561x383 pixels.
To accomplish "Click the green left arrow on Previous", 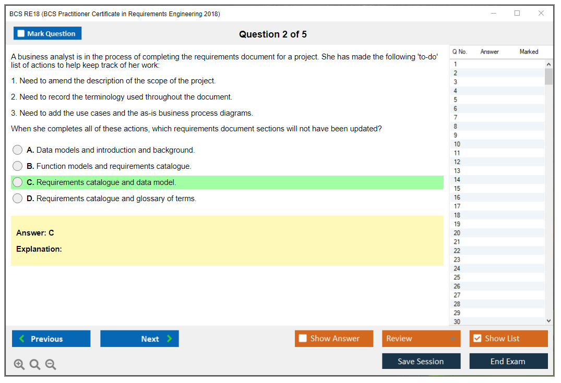I will tap(21, 339).
